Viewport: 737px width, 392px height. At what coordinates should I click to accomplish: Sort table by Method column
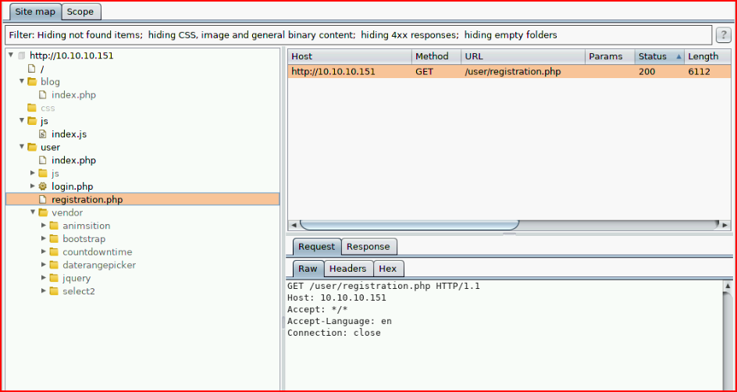436,56
